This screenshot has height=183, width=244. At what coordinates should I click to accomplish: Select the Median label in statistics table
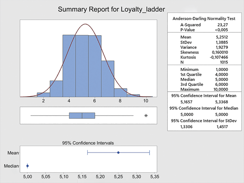[188, 79]
